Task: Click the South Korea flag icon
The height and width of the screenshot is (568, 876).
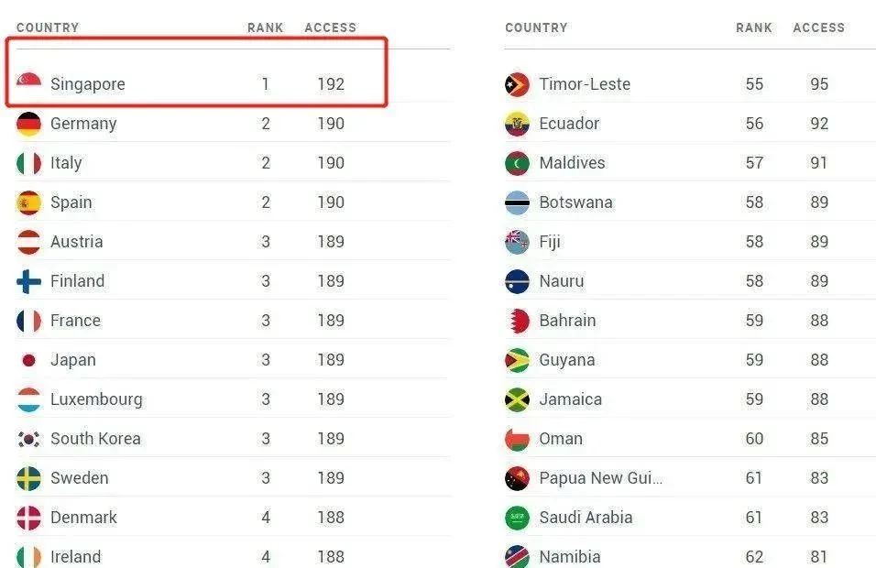Action: pyautogui.click(x=28, y=439)
